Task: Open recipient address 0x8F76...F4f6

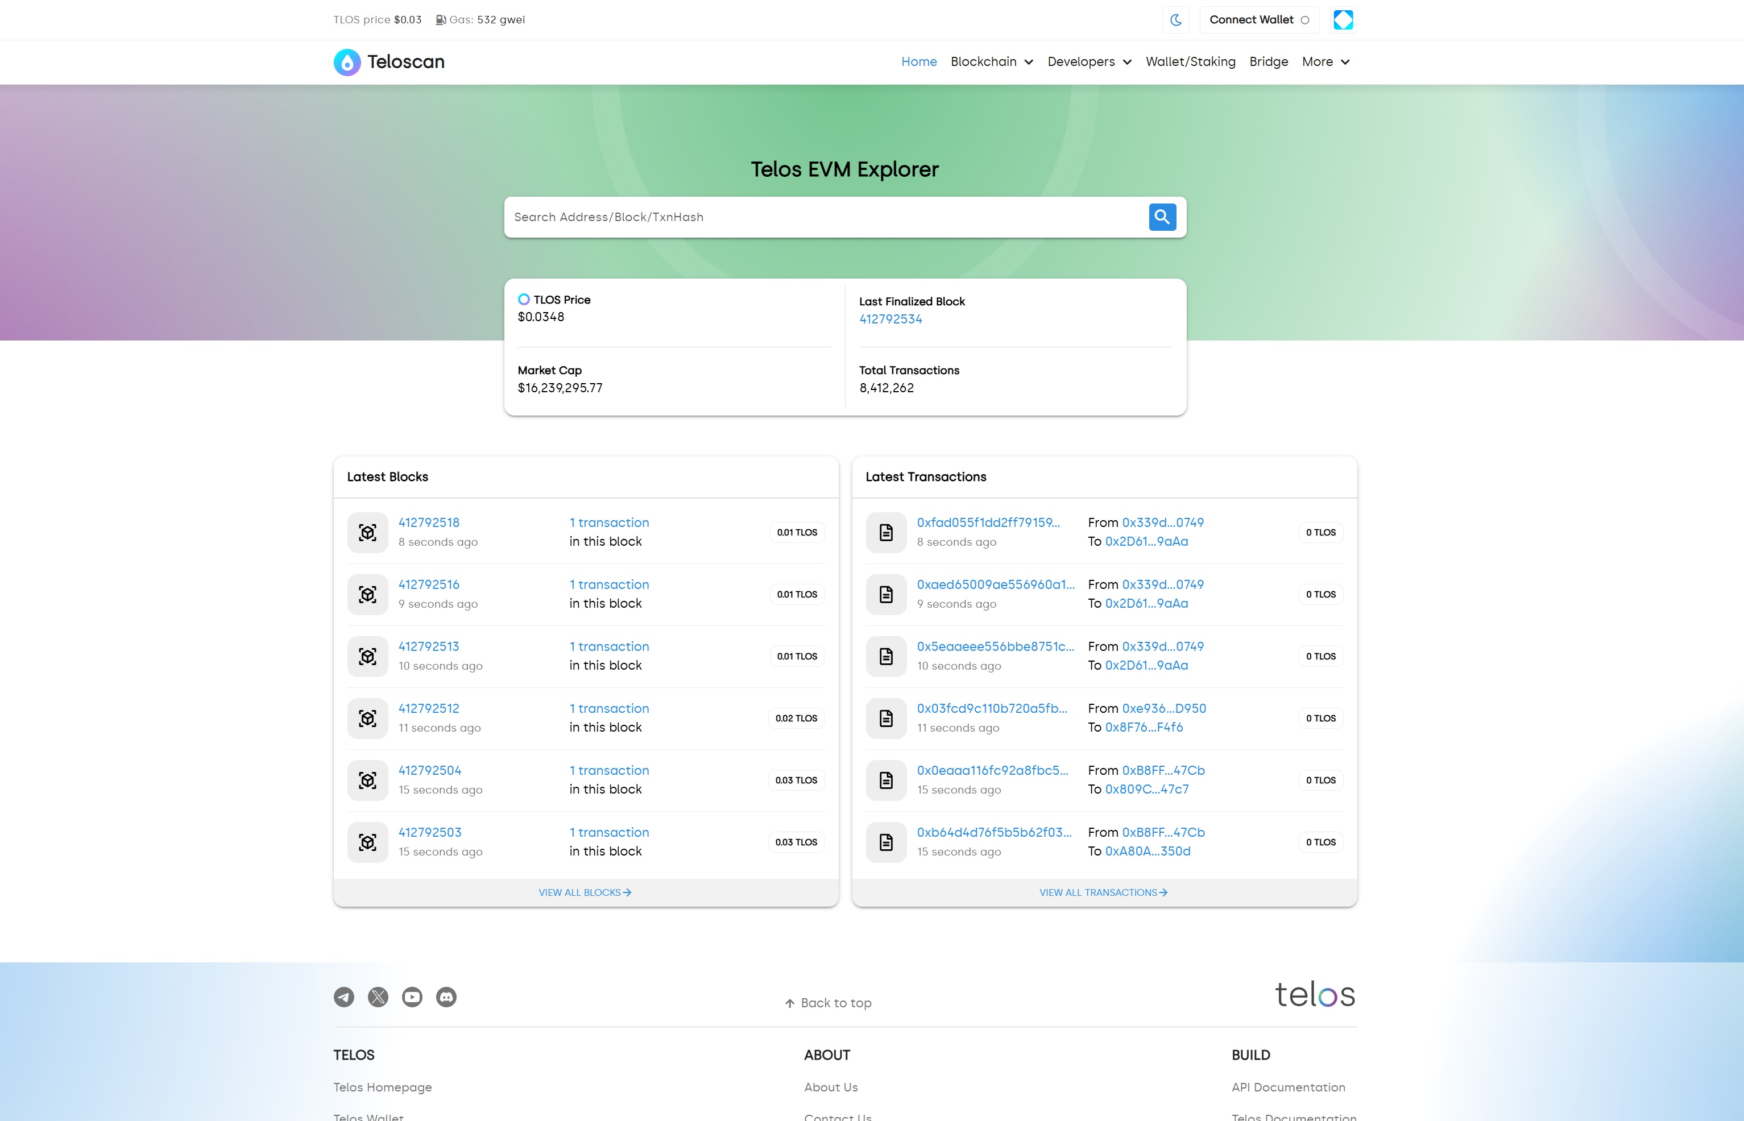Action: tap(1144, 727)
